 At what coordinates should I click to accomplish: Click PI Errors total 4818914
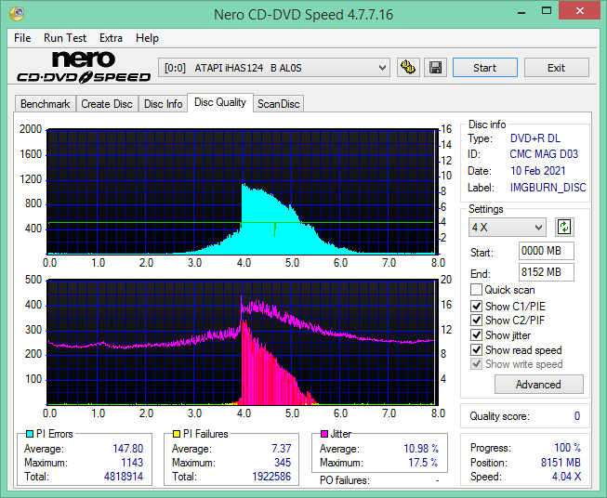pos(124,477)
